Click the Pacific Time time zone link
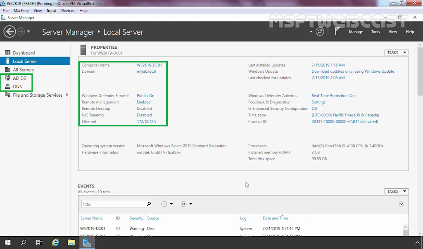The width and height of the screenshot is (423, 249). click(345, 115)
